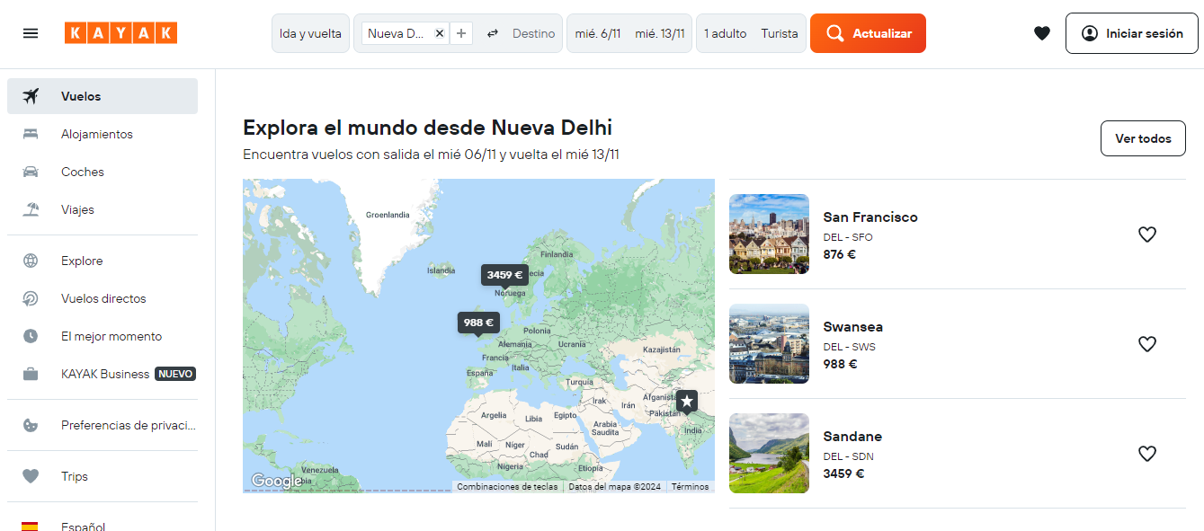Open the hamburger navigation menu
Screen dimensions: 1204x531
31,33
